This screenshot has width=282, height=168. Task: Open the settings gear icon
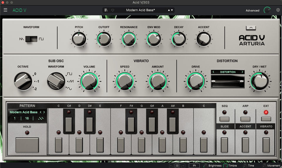pos(278,10)
